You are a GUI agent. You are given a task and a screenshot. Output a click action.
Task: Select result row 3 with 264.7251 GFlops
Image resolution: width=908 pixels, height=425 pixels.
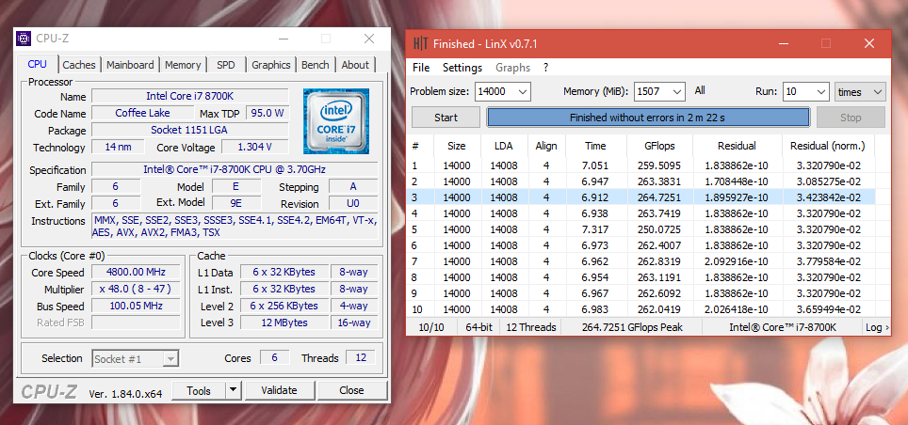point(641,197)
